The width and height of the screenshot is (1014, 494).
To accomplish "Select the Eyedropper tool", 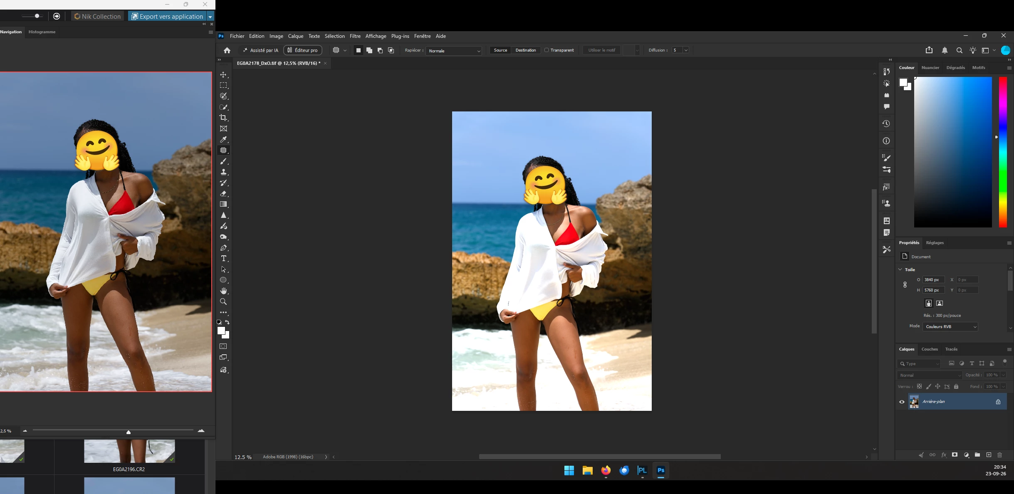I will pyautogui.click(x=223, y=139).
